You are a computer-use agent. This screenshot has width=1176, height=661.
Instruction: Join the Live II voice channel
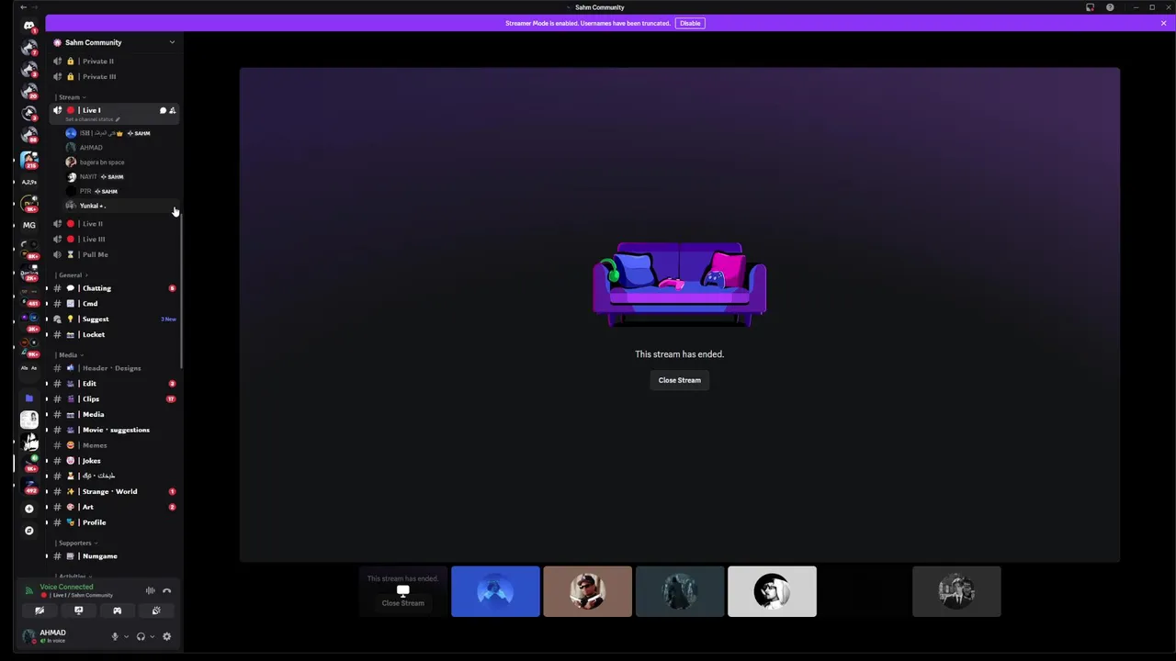pyautogui.click(x=114, y=224)
